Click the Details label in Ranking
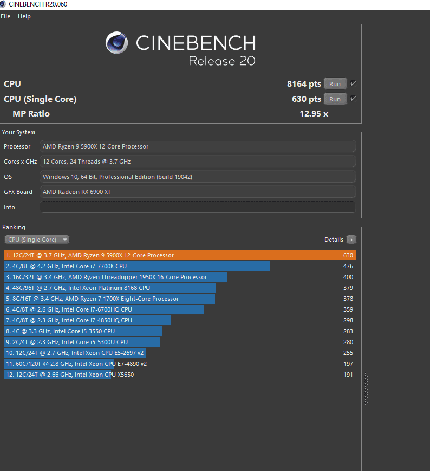 coord(334,240)
